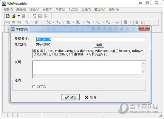
Task: Open 检视(V) menu
Action: click(x=34, y=9)
